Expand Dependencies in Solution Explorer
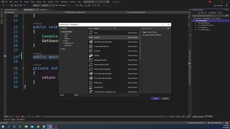The width and height of the screenshot is (230, 129). click(x=195, y=23)
